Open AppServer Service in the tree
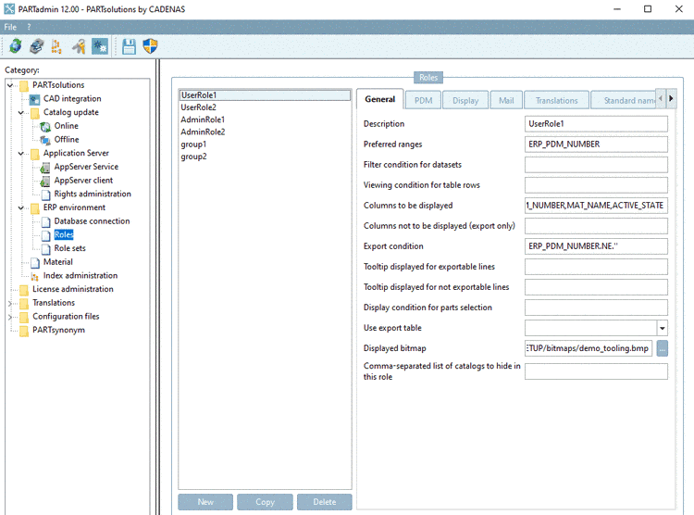The height and width of the screenshot is (515, 694). tap(86, 167)
